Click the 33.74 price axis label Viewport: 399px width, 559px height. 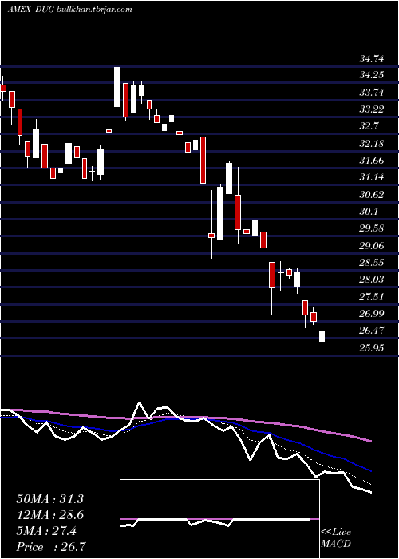coord(371,93)
